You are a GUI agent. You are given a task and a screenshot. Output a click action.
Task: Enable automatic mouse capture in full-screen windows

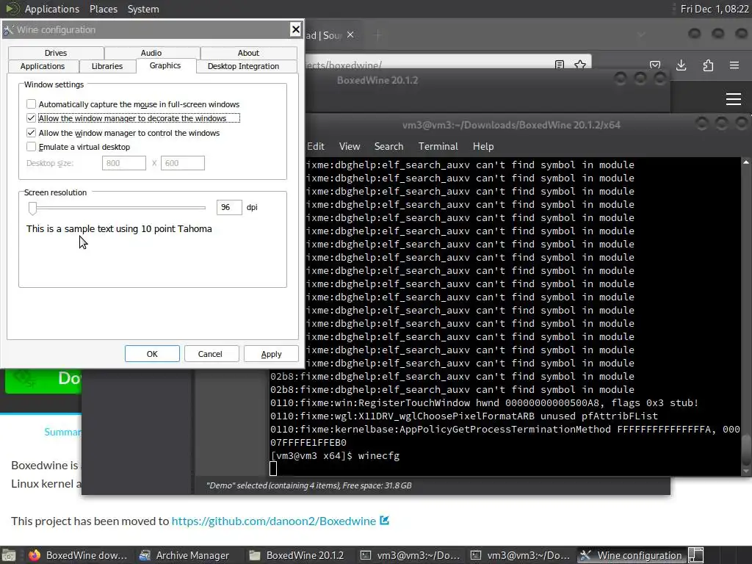(31, 104)
